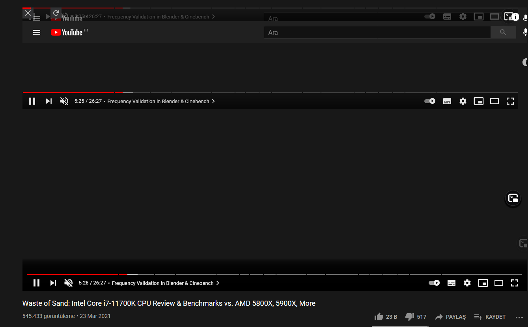The width and height of the screenshot is (528, 327).
Task: Click the video title "Waste of Sand: Intel Core i7-11700K"
Action: click(169, 303)
